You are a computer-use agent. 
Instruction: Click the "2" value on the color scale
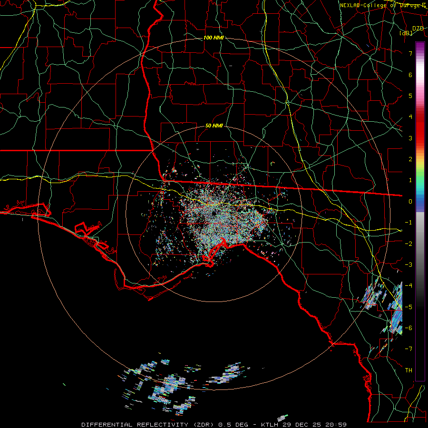click(x=410, y=159)
